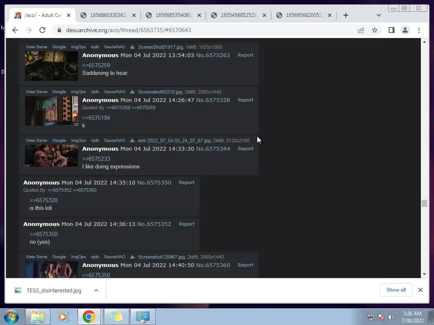This screenshot has height=325, width=434.
Task: Click ImgOps for enb 2022_07_04 image
Action: (x=78, y=140)
